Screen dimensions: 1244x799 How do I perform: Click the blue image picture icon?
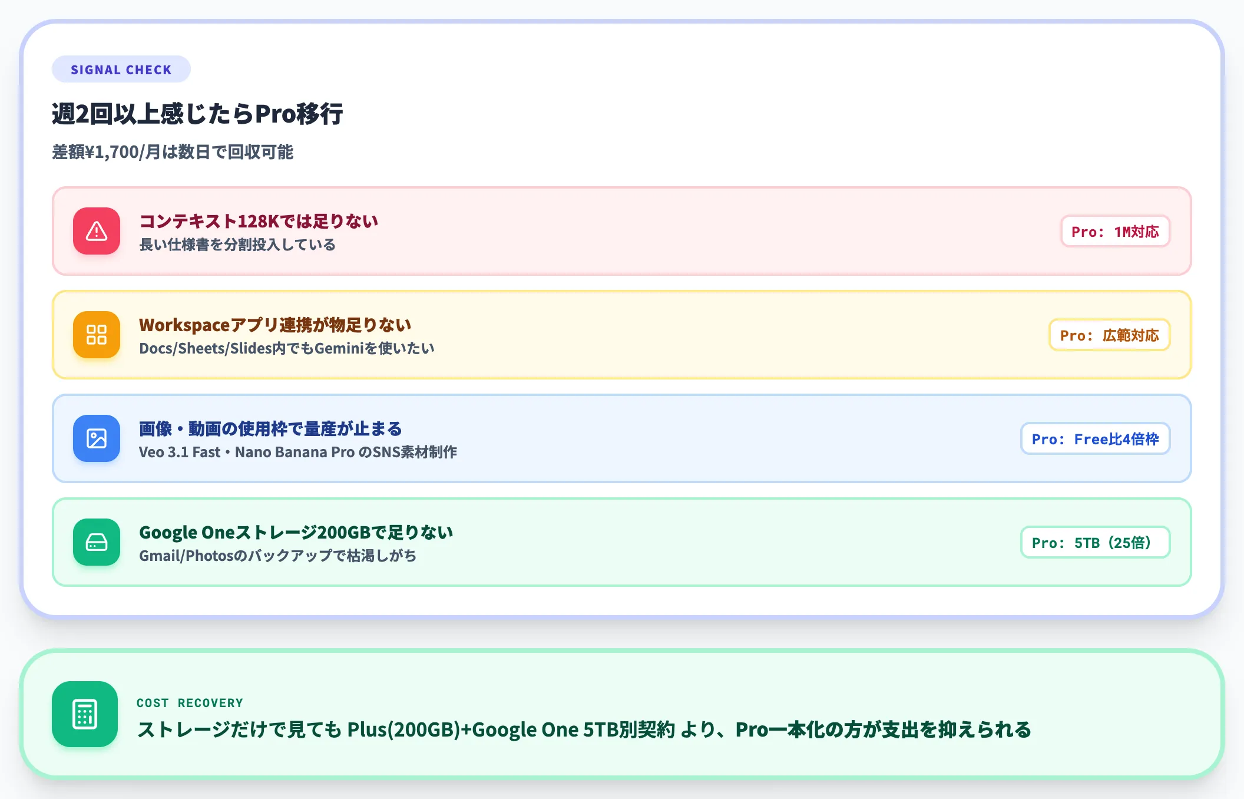[x=97, y=438]
